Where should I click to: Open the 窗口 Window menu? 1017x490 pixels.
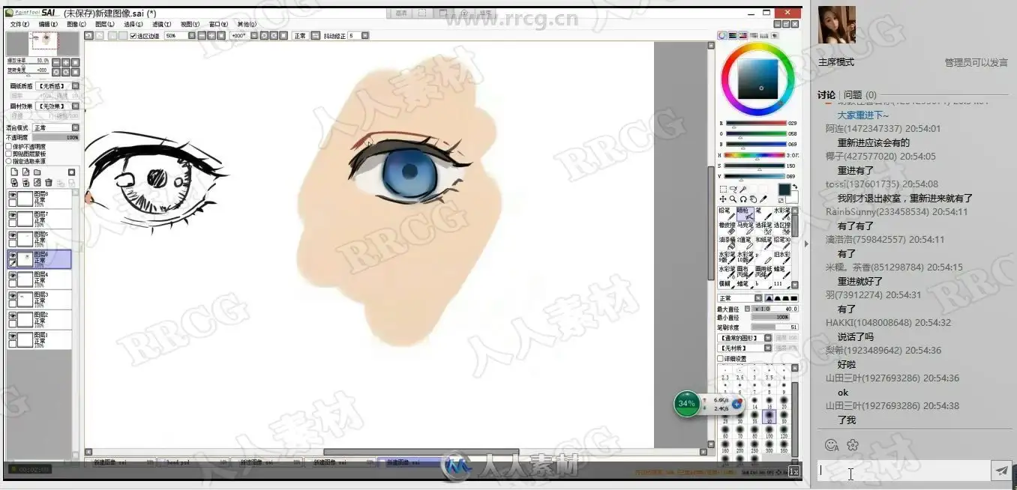click(x=218, y=24)
